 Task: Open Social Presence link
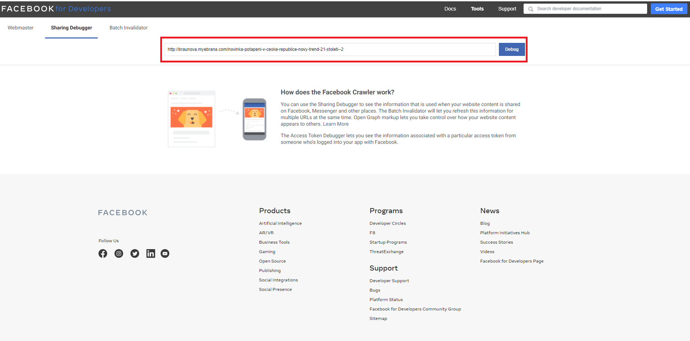(275, 289)
